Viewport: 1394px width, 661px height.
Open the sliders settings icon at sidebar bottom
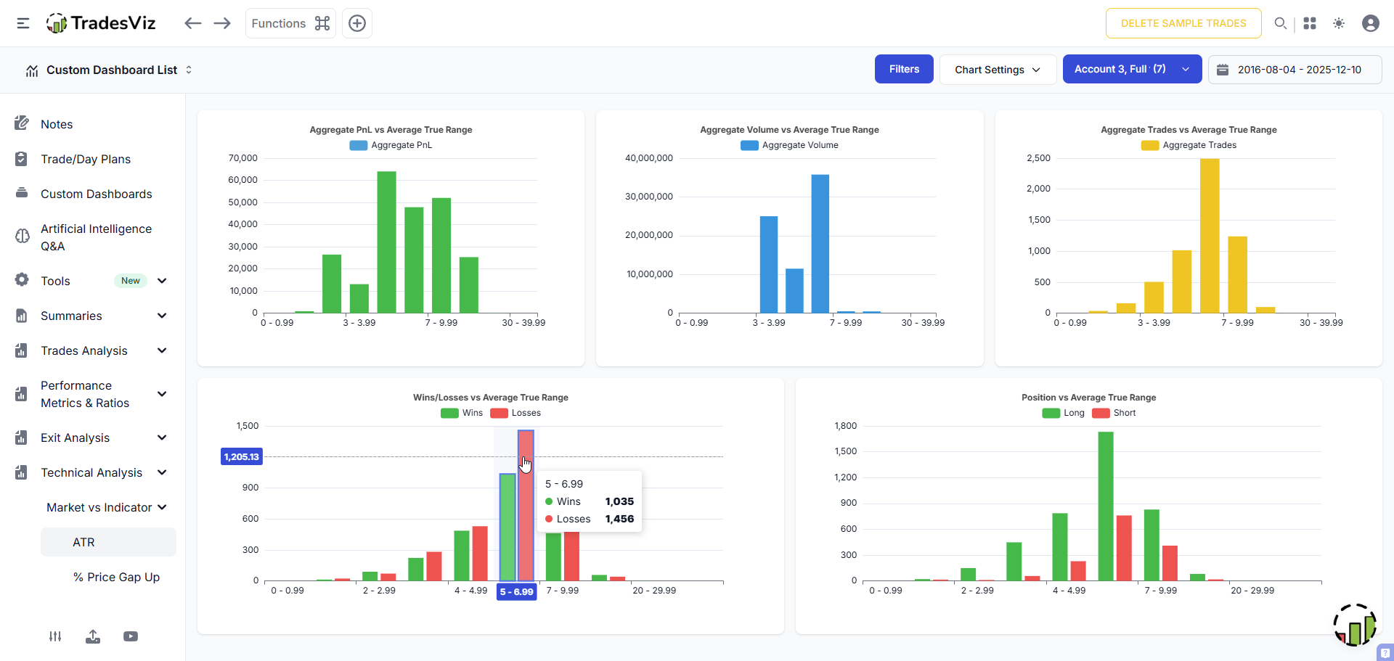coord(55,636)
